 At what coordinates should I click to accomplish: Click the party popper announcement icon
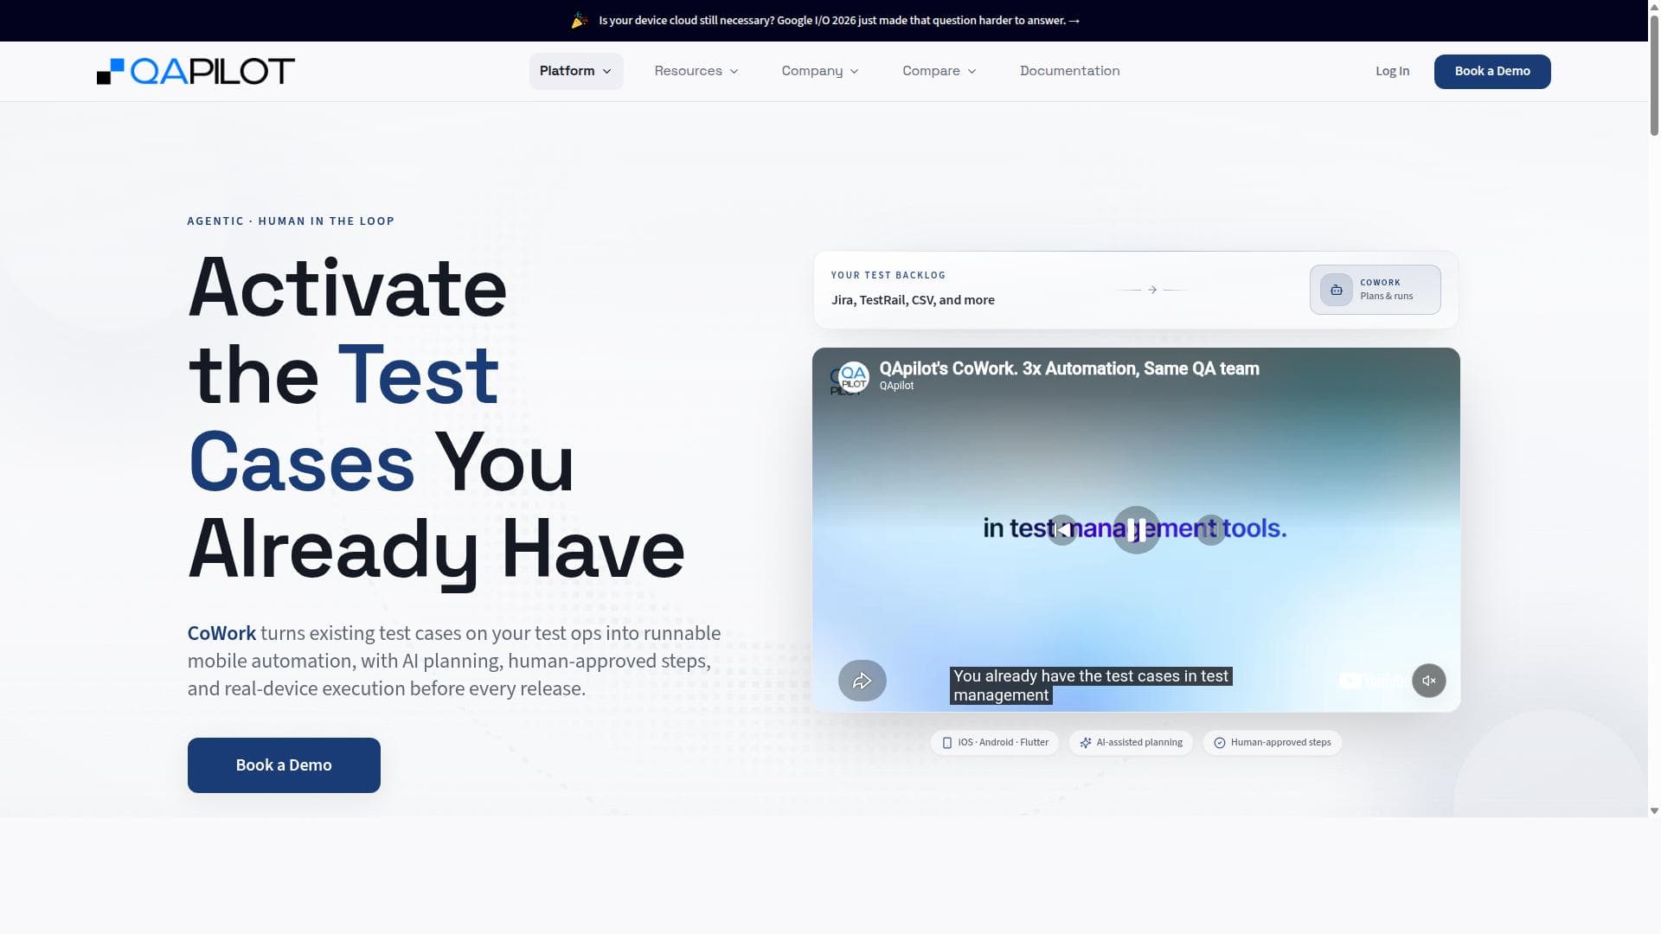[580, 20]
